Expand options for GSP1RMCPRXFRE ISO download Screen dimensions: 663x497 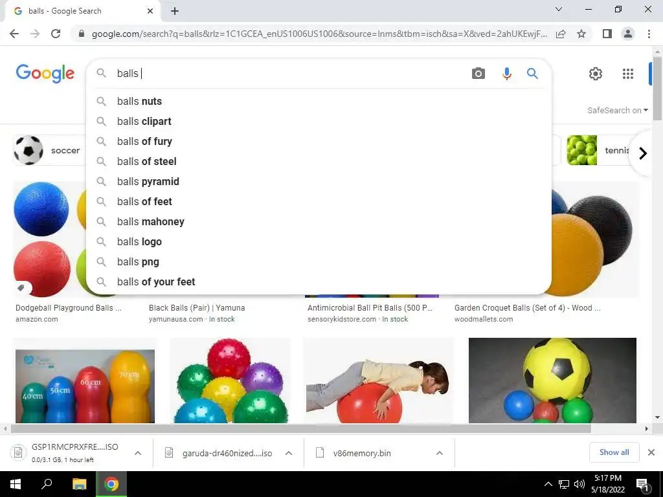(x=137, y=453)
